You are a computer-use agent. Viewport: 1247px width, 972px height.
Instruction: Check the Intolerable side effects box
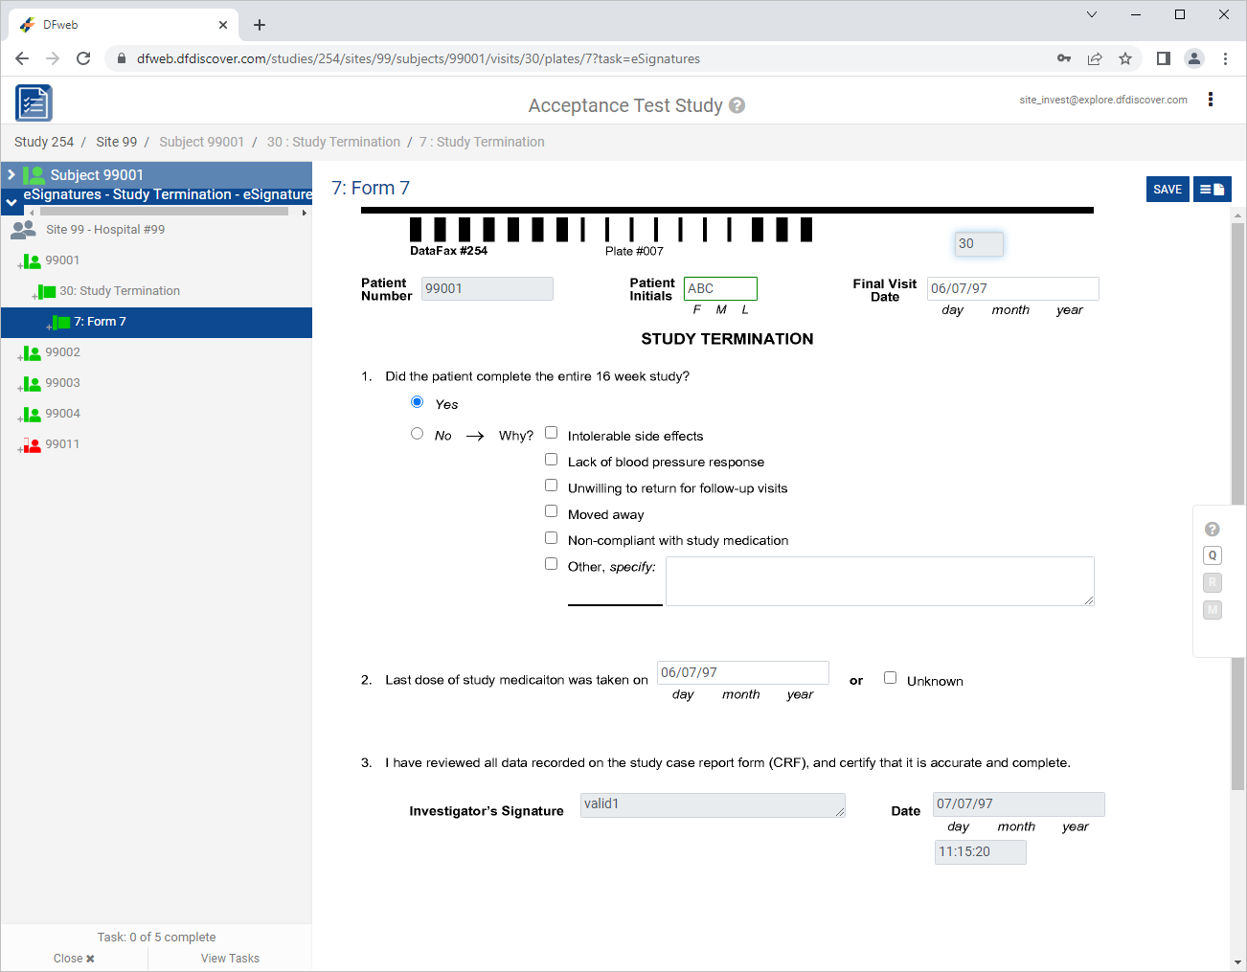(551, 433)
